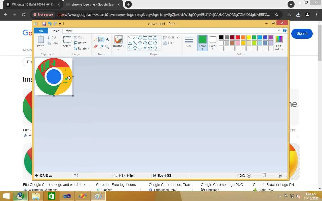The height and width of the screenshot is (201, 322).
Task: Click the Chrome address bar URL
Action: 164,15
